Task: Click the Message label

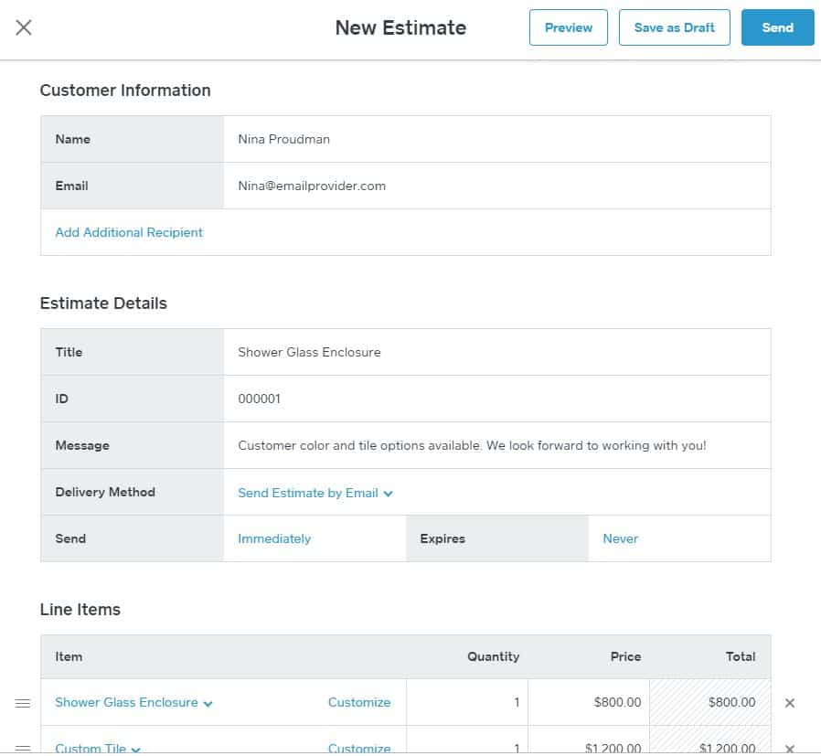Action: 82,445
